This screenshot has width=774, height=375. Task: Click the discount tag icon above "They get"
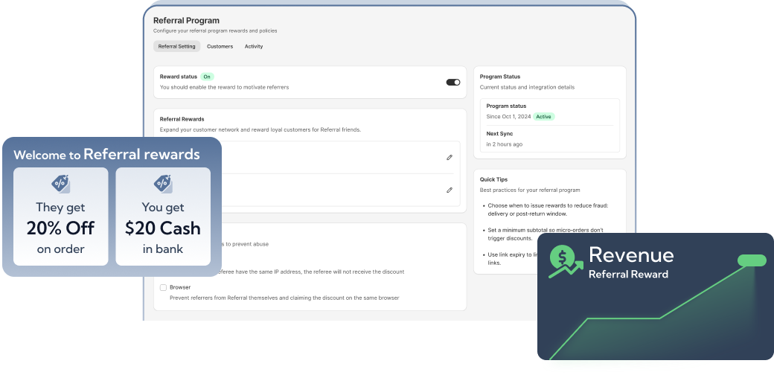coord(61,183)
